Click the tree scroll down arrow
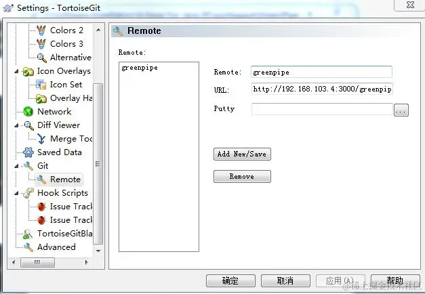 (98, 251)
